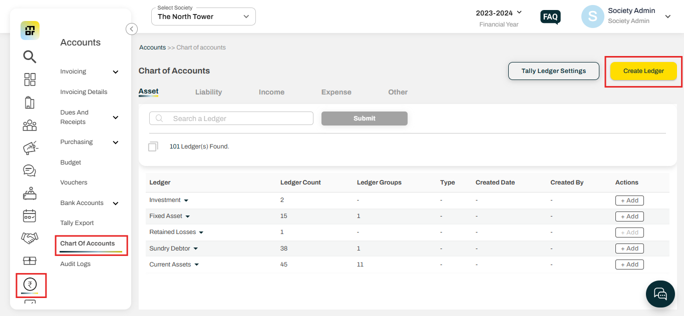Viewport: 684px width, 316px height.
Task: Switch to the Expense tab
Action: [336, 92]
